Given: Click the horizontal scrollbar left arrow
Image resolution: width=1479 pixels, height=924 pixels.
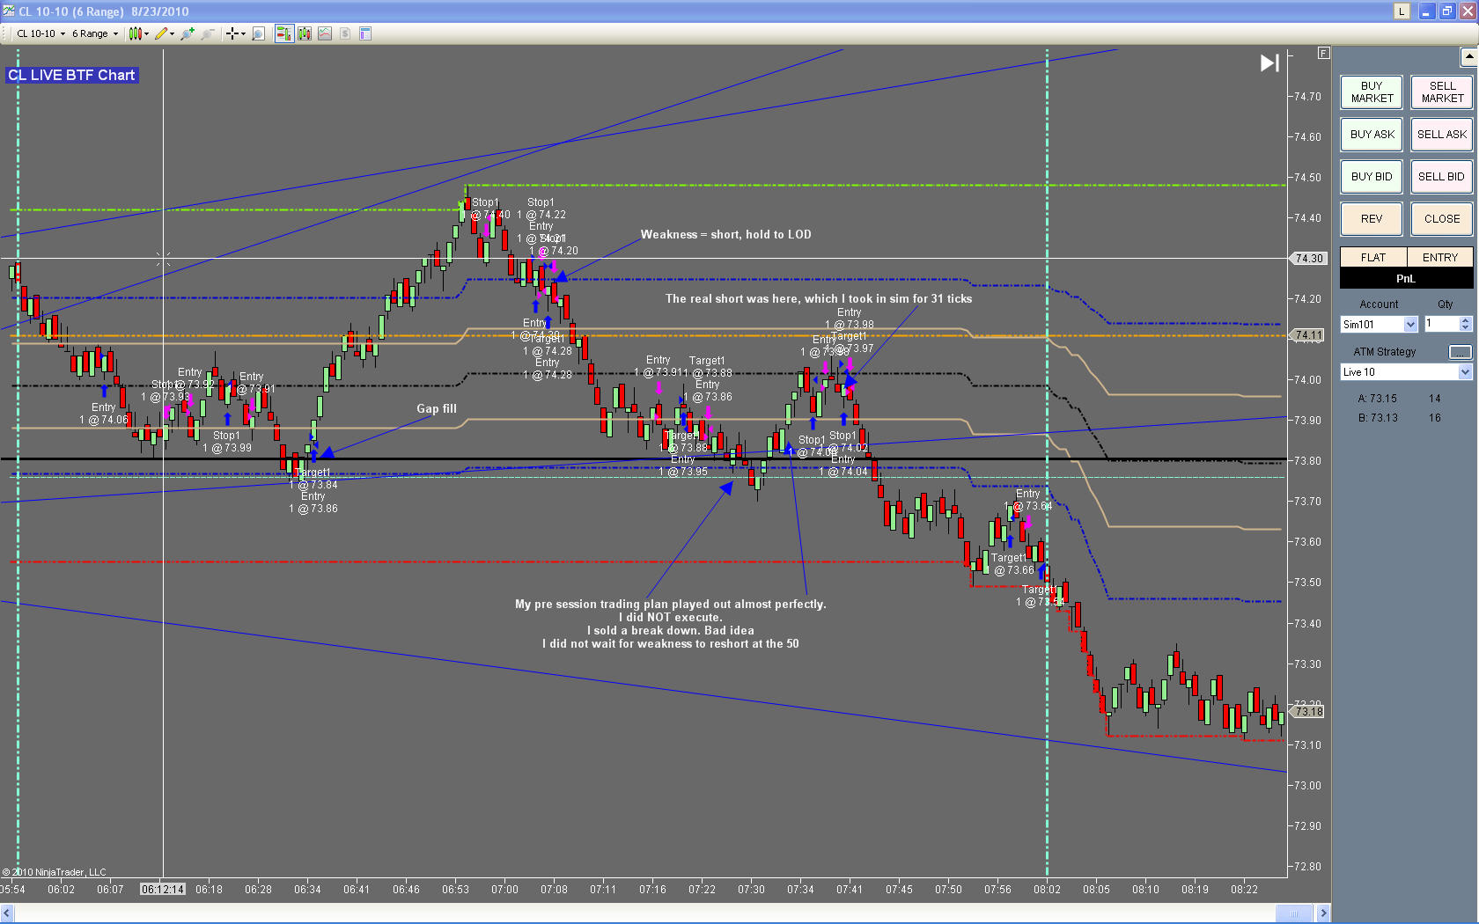Looking at the screenshot, I should coord(7,913).
